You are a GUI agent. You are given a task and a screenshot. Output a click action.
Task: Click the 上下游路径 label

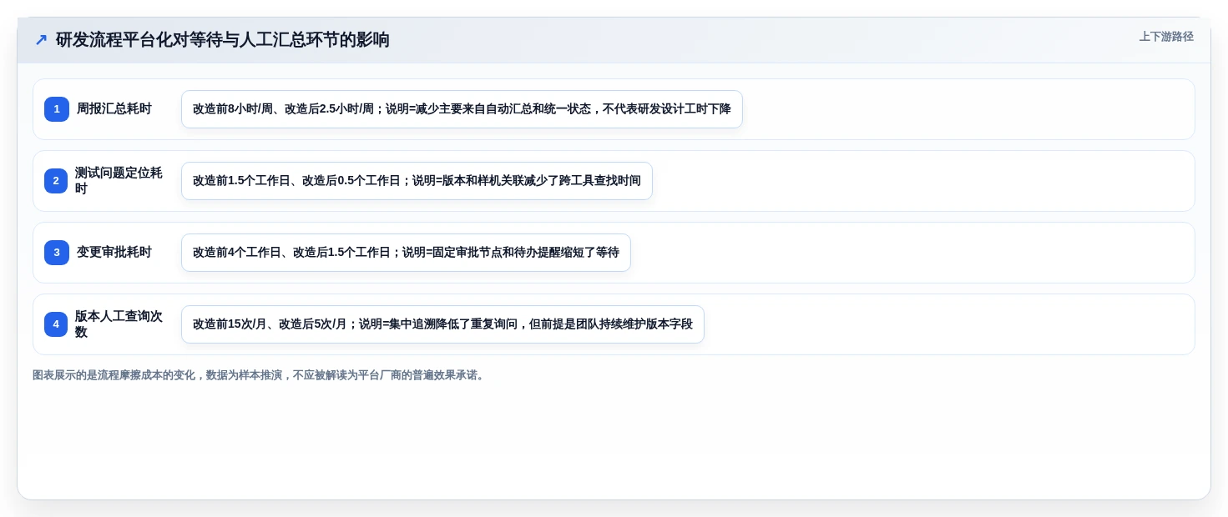pos(1166,37)
